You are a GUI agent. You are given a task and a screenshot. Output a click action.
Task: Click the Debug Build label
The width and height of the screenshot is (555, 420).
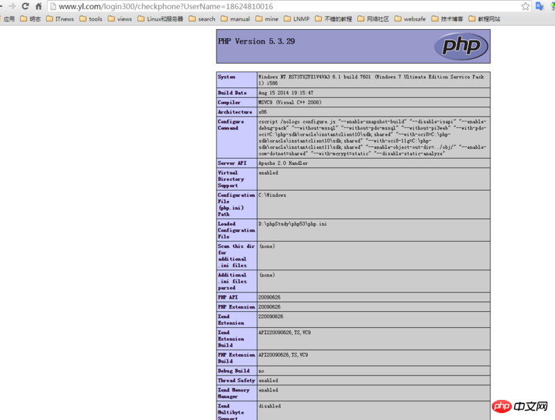(x=234, y=371)
